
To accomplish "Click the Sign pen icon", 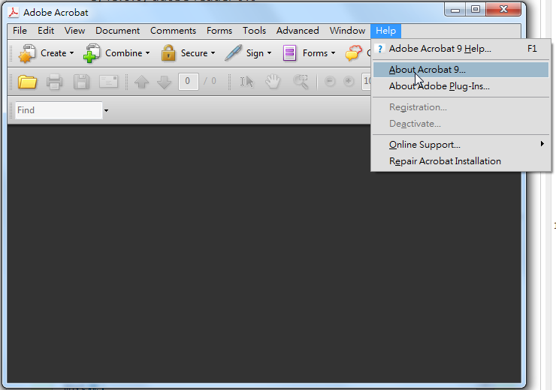I will (x=234, y=53).
